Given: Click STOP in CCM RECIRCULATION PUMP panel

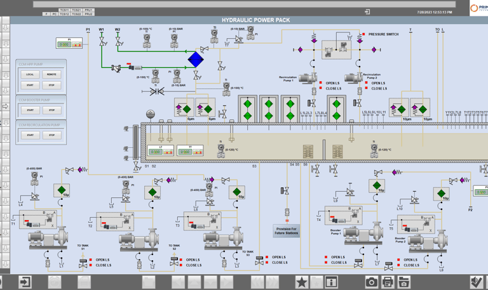Looking at the screenshot, I should point(51,135).
